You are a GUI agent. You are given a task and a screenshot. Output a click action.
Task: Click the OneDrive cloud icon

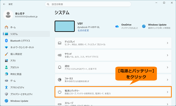point(117,26)
